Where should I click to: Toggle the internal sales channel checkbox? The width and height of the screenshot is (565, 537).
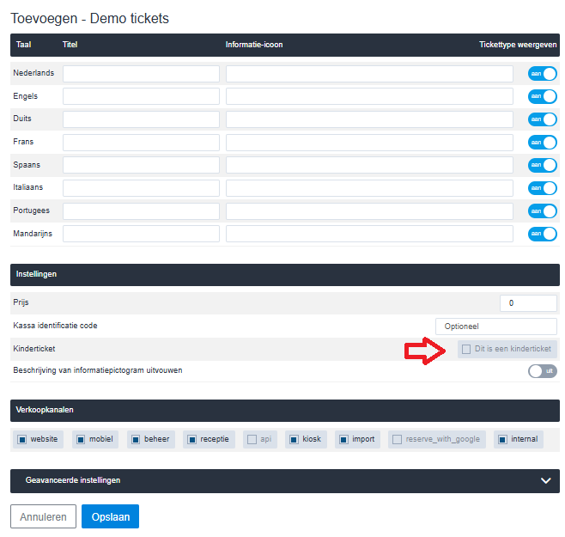click(502, 439)
